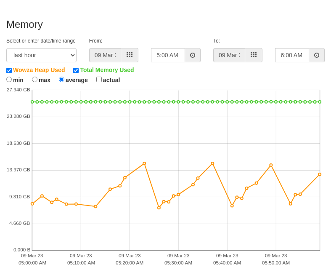Edit the 6:00 AM To time field
This screenshot has width=331, height=267.
pyautogui.click(x=292, y=55)
